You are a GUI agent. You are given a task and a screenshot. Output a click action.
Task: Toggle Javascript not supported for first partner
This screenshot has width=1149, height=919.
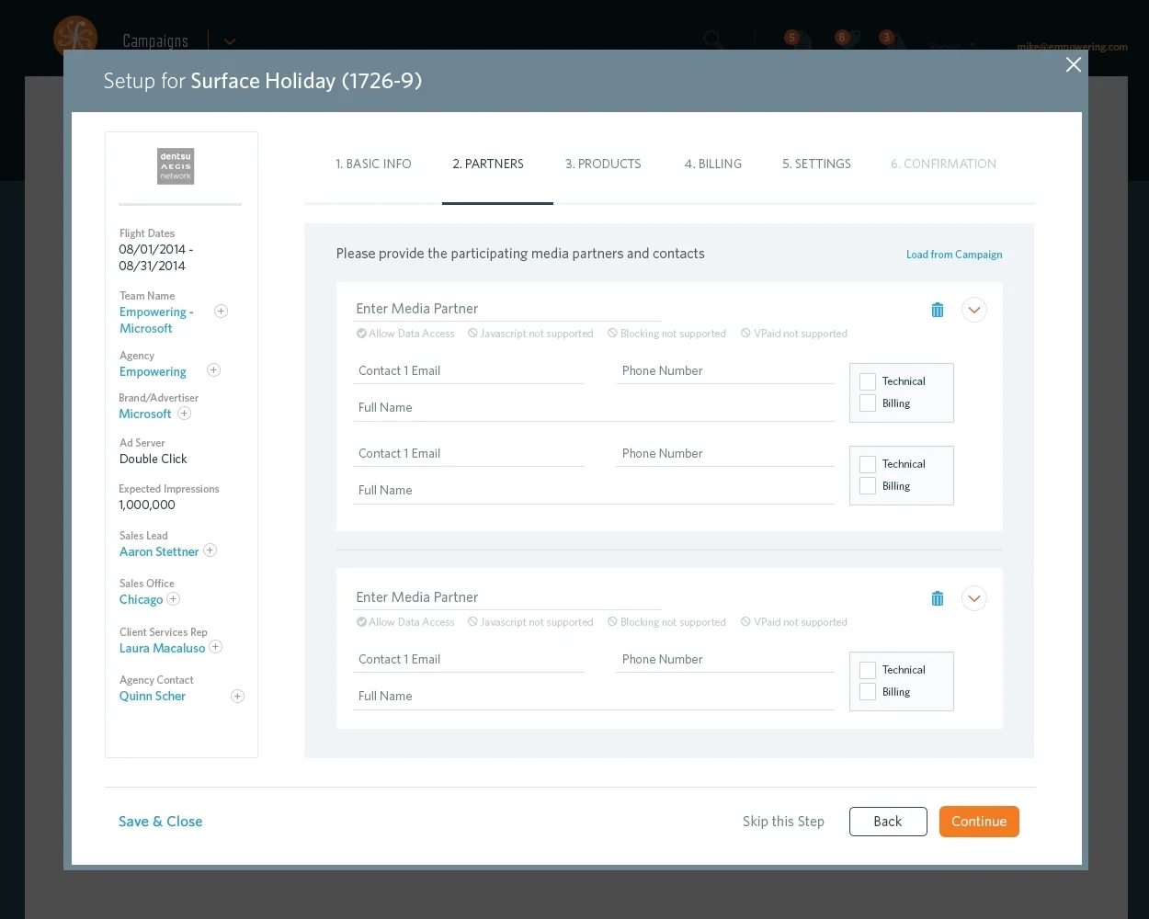[530, 334]
